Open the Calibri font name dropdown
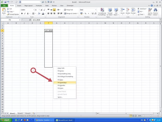 [33, 10]
